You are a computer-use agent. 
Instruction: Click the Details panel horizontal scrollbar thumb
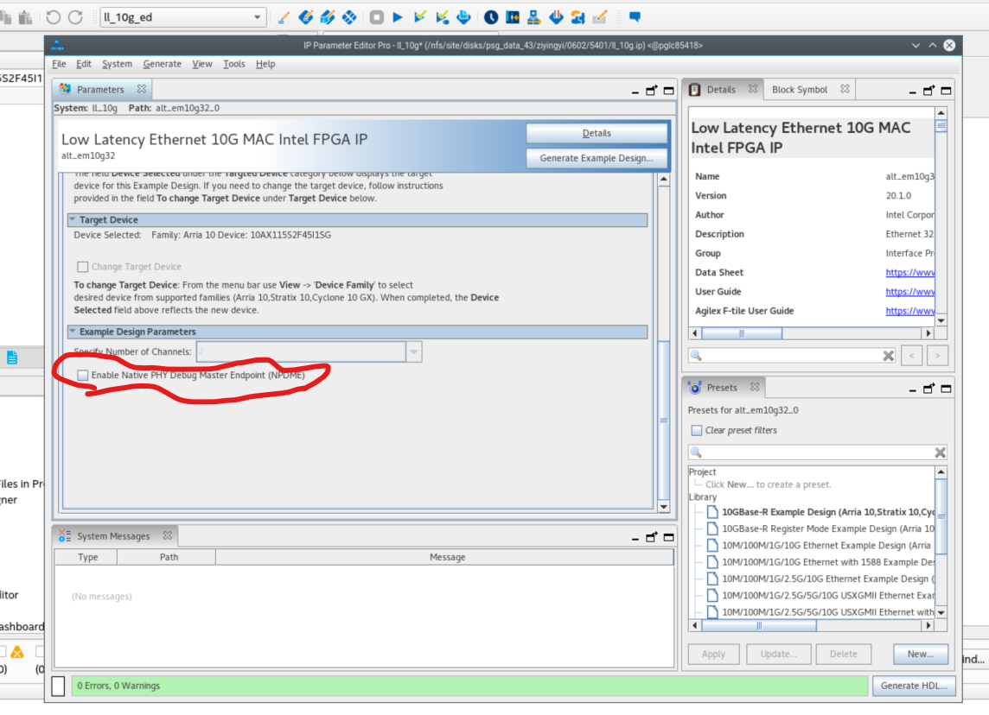coord(742,333)
